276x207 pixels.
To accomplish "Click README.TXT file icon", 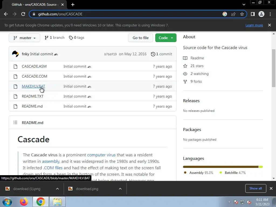I will pyautogui.click(x=15, y=96).
